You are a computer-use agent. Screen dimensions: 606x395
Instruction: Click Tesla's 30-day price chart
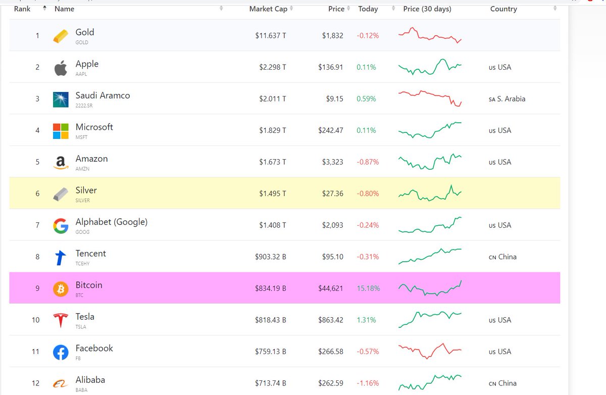[x=430, y=320]
